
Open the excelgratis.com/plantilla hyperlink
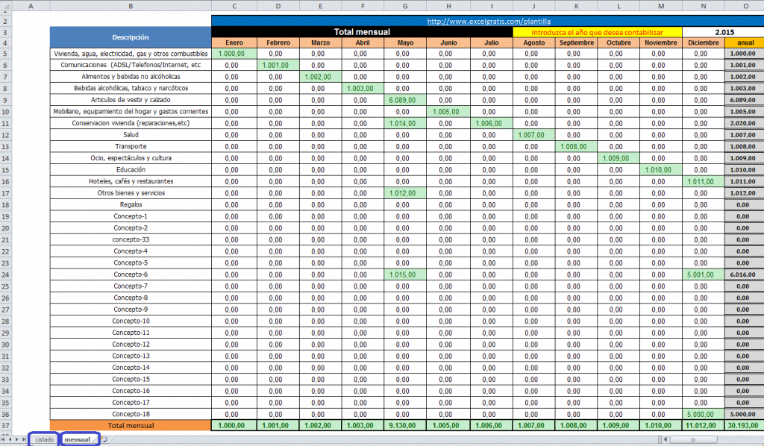[489, 22]
